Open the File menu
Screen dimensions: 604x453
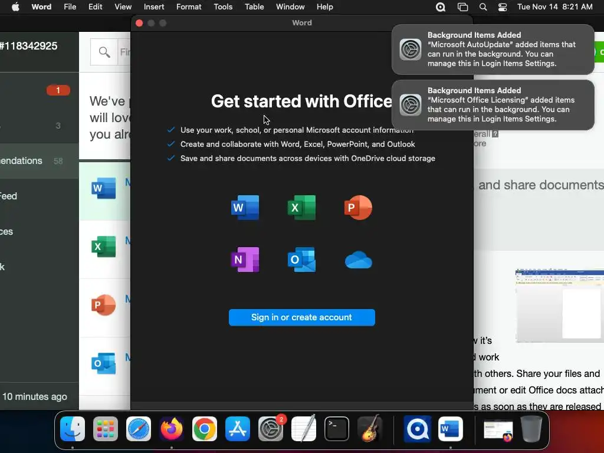point(70,7)
